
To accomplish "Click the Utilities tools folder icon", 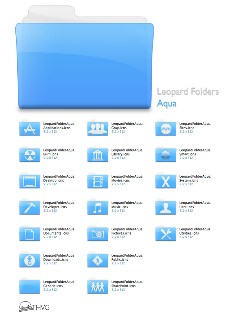I will [x=166, y=233].
